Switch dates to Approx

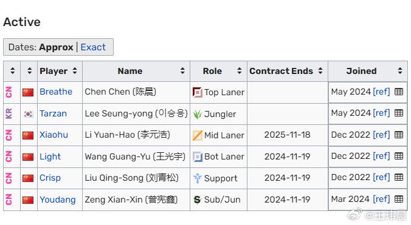point(56,47)
